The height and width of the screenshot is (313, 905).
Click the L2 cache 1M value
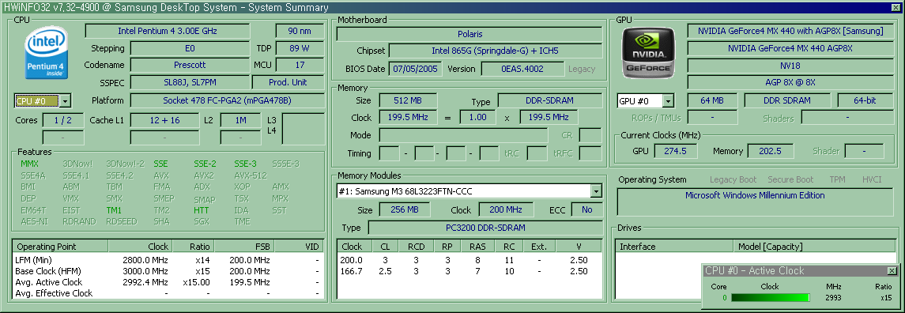pos(241,120)
